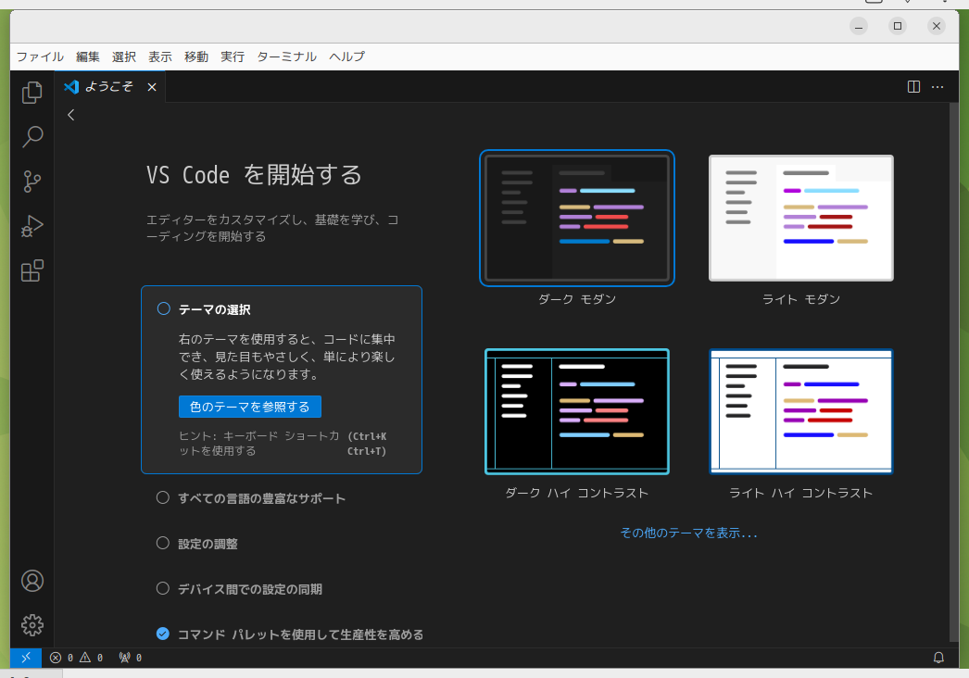
Task: Click the remote window indicator in status bar
Action: click(26, 658)
